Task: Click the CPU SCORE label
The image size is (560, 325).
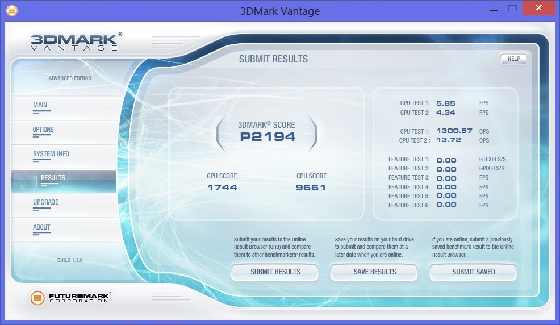Action: coord(311,176)
